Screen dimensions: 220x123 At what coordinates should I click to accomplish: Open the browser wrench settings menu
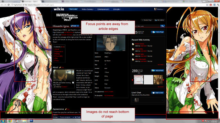tap(218, 5)
